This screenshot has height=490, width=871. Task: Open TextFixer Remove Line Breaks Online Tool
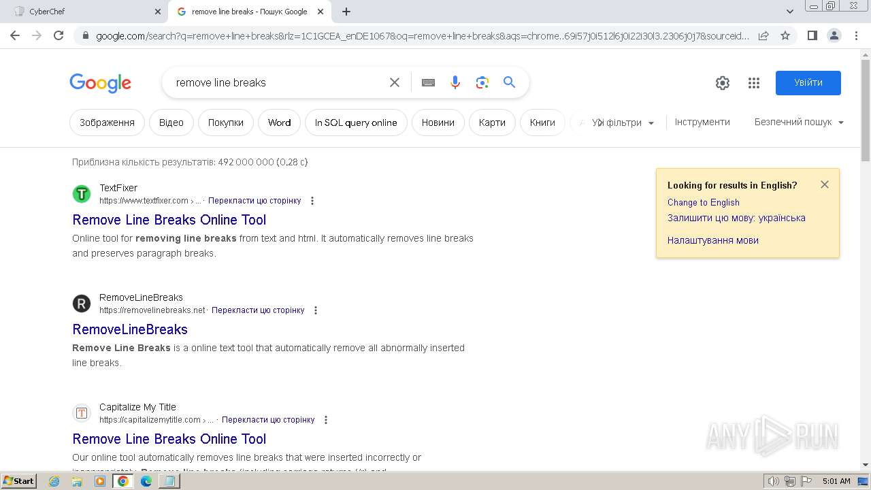169,220
